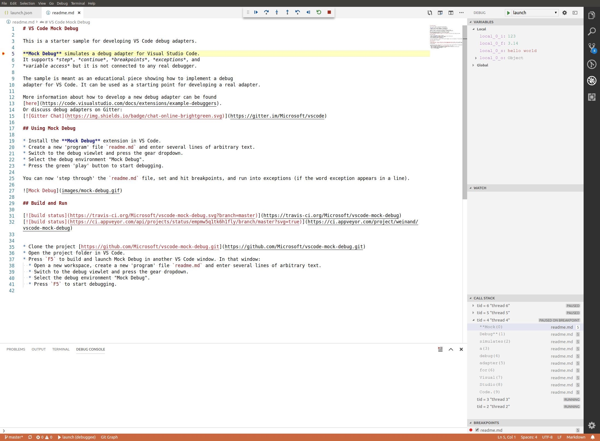Click the Step Over debug button
Image resolution: width=600 pixels, height=441 pixels.
coord(266,12)
